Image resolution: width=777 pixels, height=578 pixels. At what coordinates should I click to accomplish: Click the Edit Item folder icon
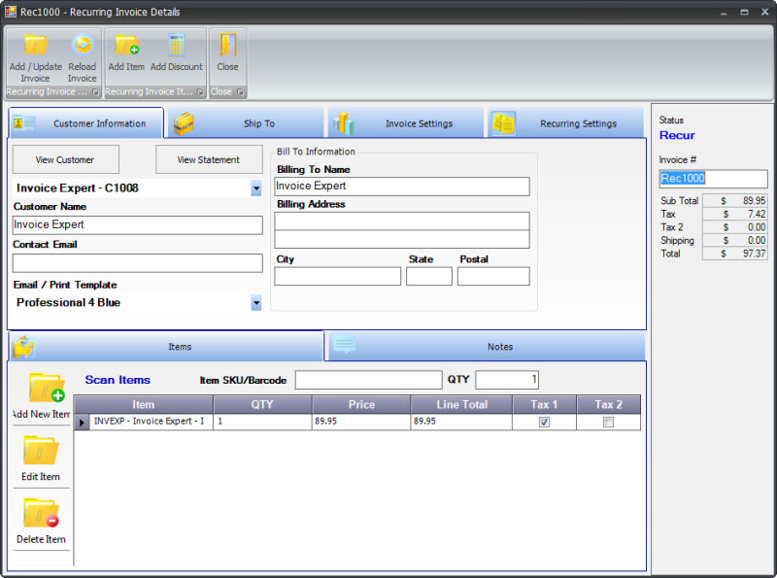coord(41,451)
